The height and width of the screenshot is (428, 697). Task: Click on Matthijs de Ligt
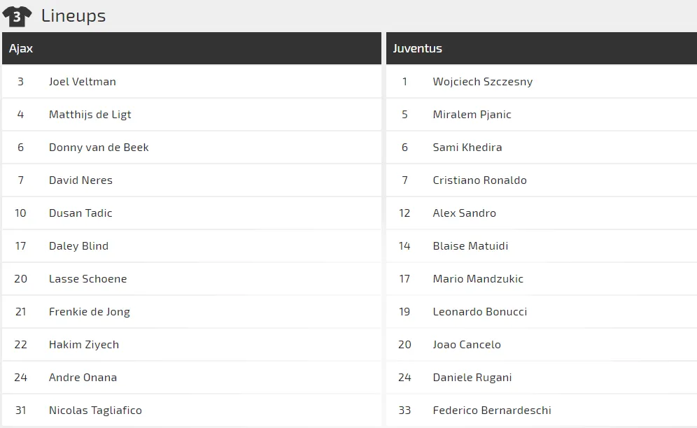coord(90,115)
